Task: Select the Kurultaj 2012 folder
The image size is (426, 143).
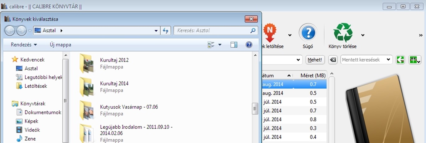Action: pyautogui.click(x=114, y=63)
